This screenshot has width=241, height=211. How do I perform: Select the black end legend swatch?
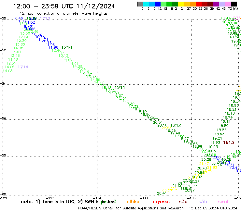point(234,4)
